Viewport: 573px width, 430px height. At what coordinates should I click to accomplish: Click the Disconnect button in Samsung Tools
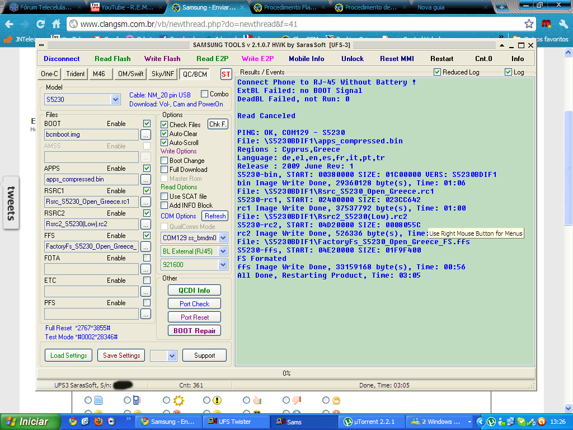pos(62,58)
